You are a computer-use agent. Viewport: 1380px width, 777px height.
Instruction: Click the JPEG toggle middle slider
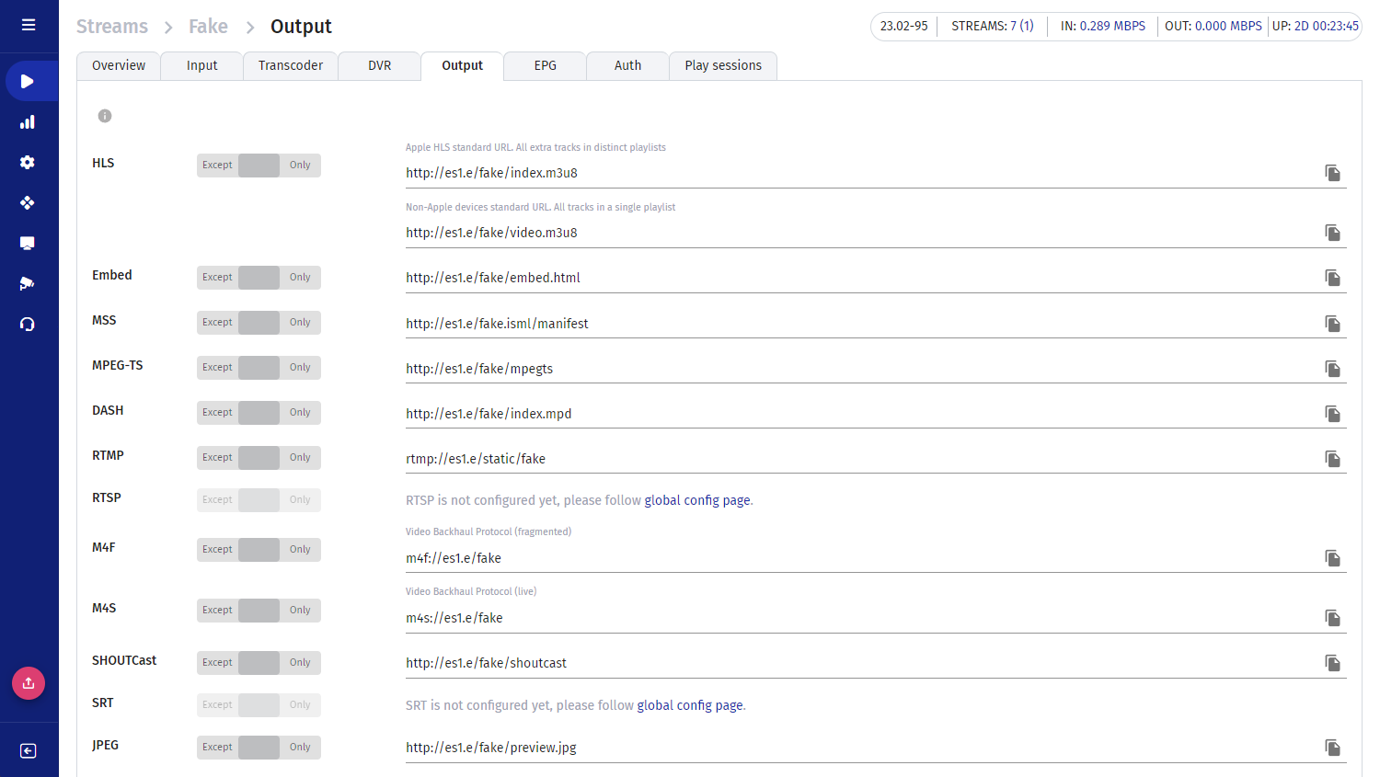tap(259, 748)
